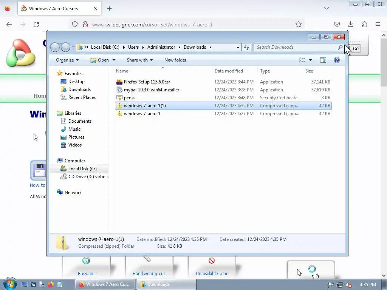Open the view options dropdown arrow
The width and height of the screenshot is (387, 290).
pyautogui.click(x=310, y=60)
